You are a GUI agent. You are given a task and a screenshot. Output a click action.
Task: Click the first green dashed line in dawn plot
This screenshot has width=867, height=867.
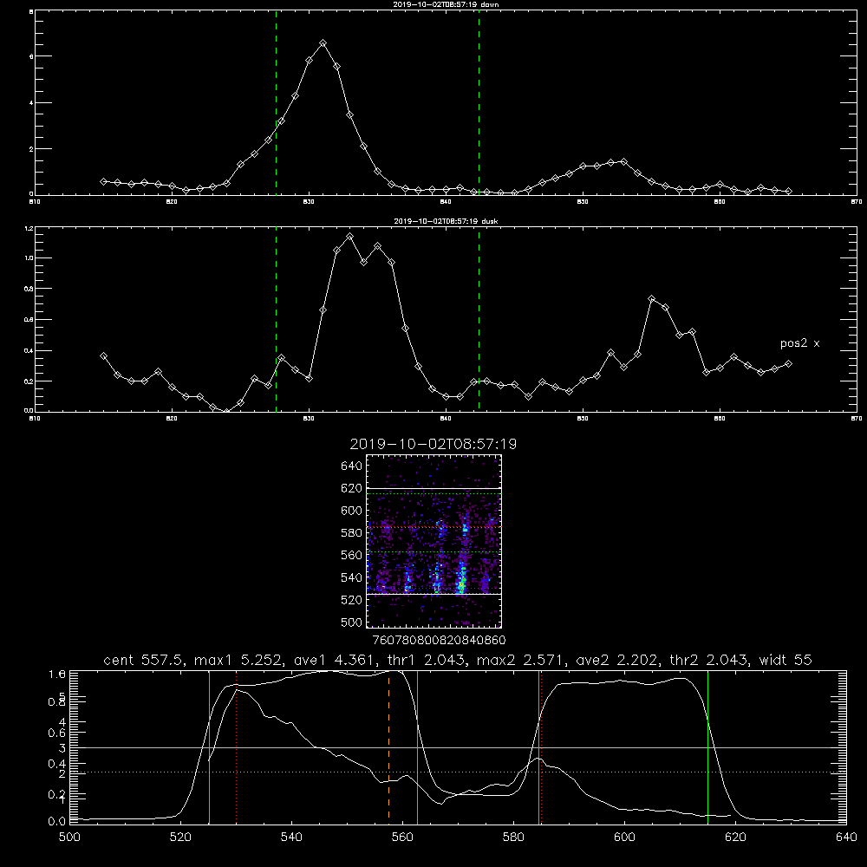pos(276,102)
